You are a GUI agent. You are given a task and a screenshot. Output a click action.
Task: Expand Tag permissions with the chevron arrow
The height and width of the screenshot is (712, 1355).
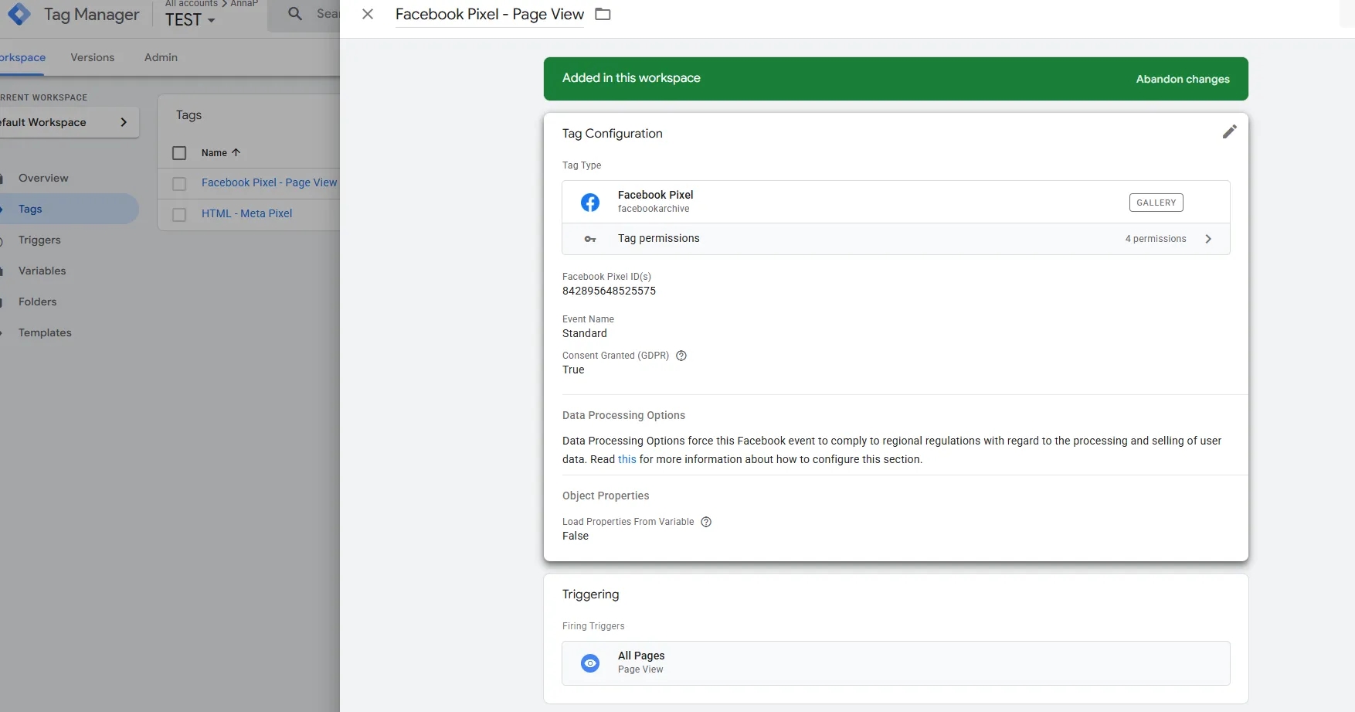click(x=1208, y=239)
